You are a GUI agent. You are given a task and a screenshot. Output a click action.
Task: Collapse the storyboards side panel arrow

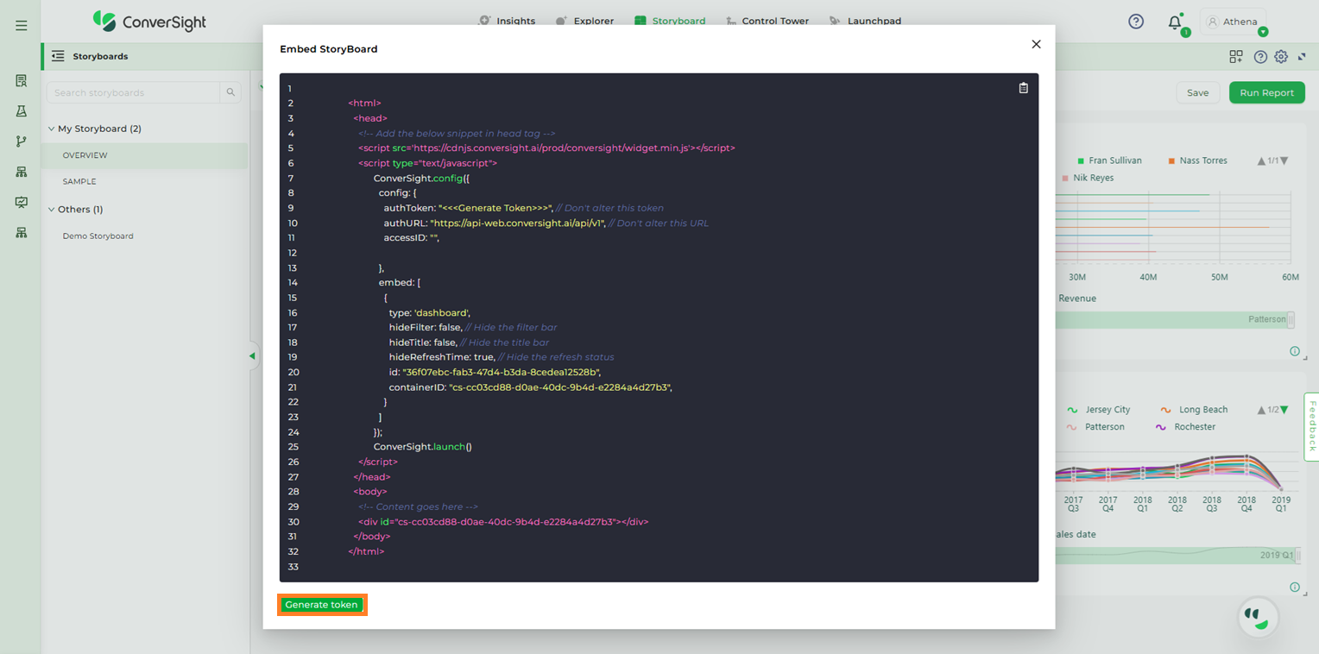[x=252, y=355]
